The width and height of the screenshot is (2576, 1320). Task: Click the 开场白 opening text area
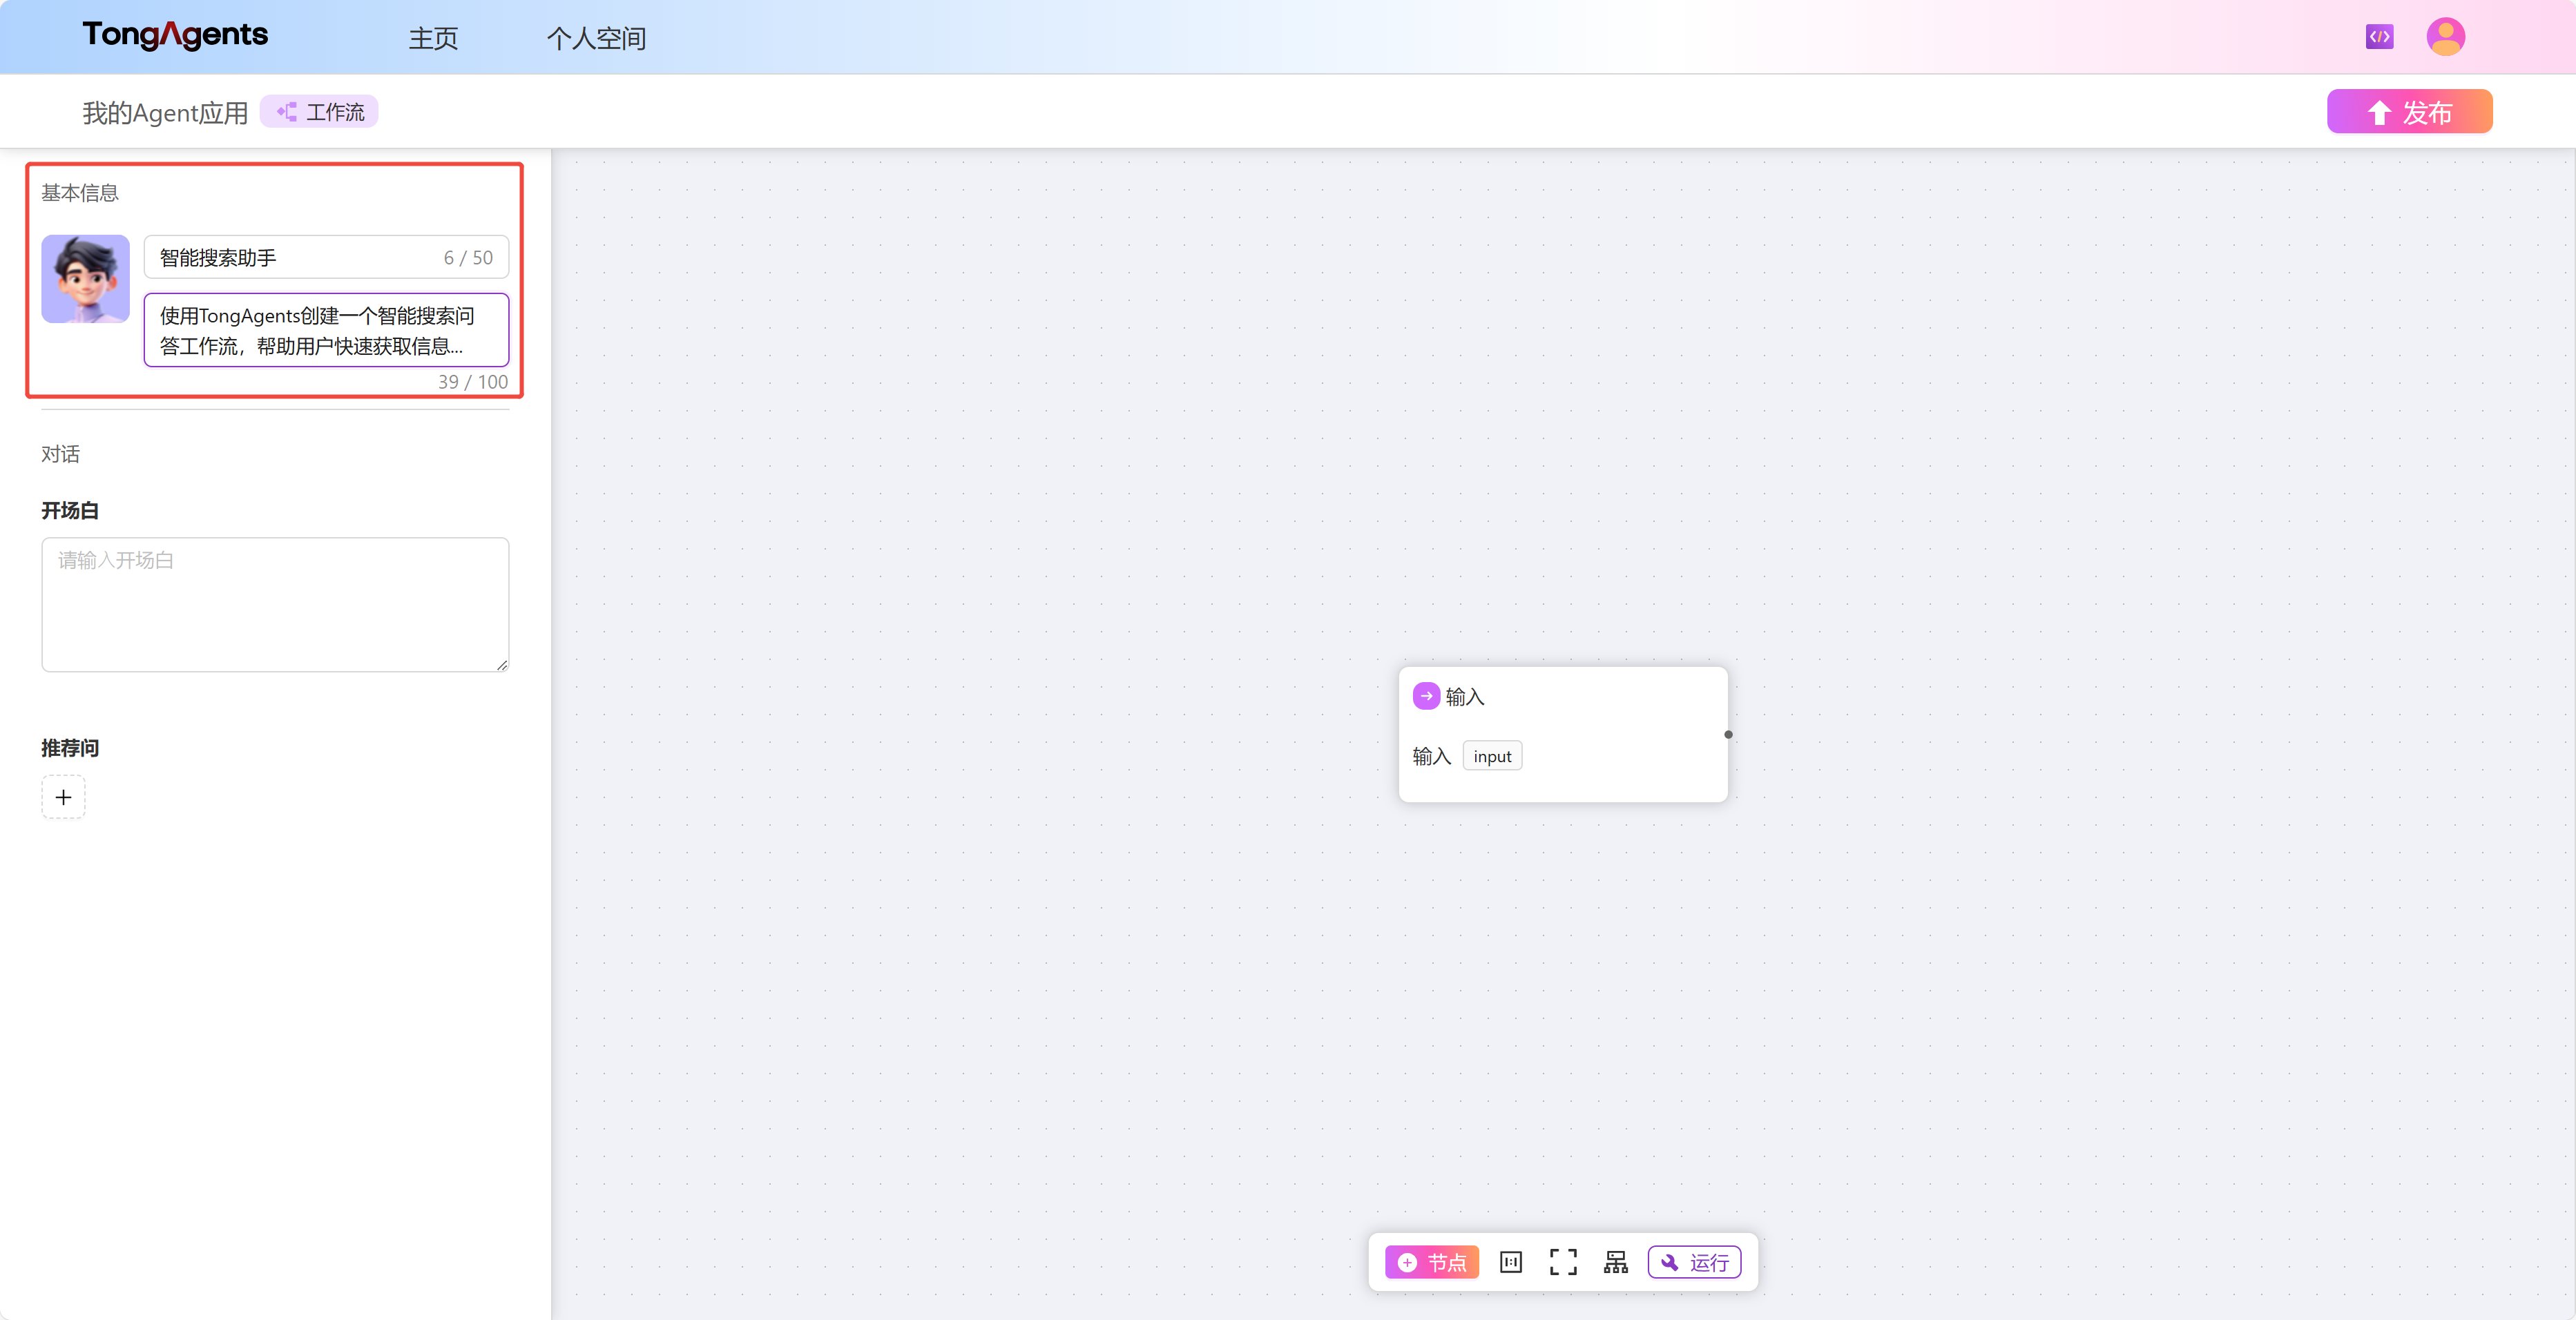[275, 604]
